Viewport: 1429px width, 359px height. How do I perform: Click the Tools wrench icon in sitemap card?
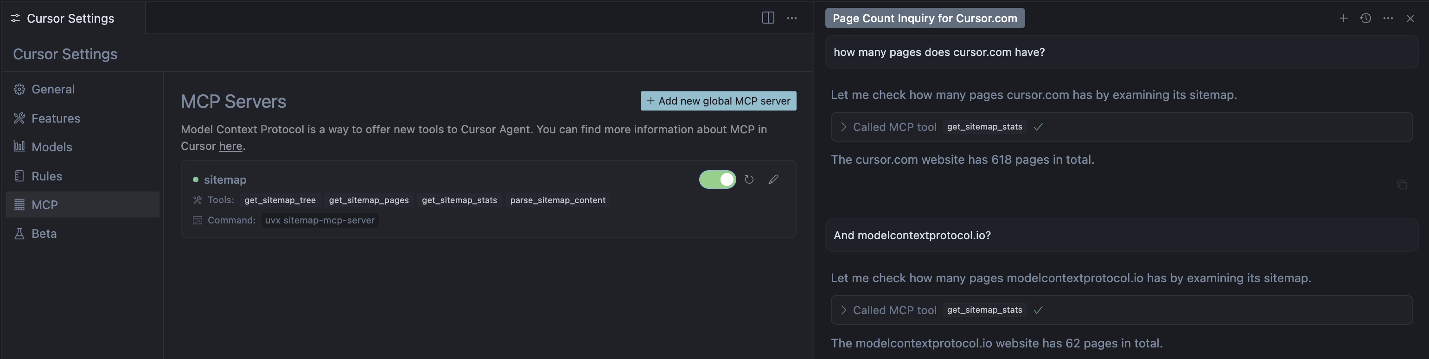pos(197,200)
